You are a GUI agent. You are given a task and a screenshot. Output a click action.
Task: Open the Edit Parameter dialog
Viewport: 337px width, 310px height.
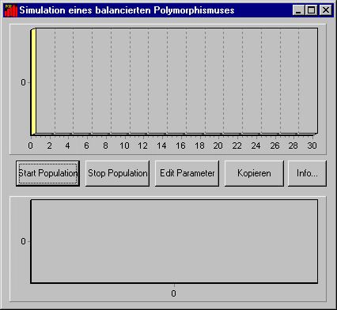point(187,173)
